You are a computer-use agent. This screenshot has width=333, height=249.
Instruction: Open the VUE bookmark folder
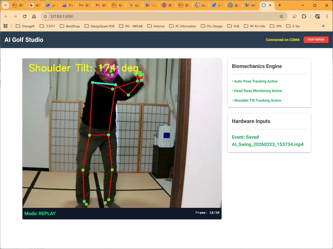pyautogui.click(x=233, y=26)
